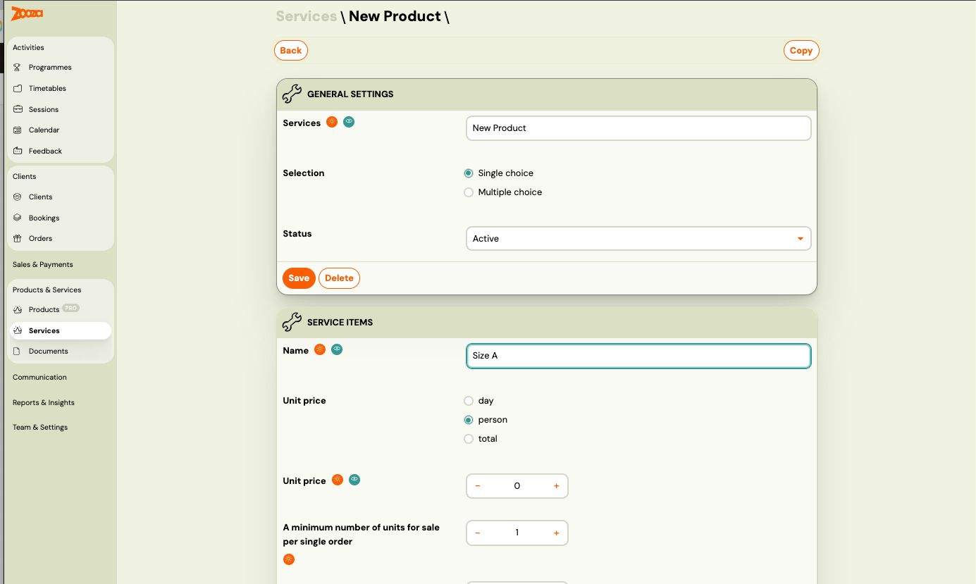Increase minimum units per order with plus control
Image resolution: width=976 pixels, height=584 pixels.
tap(556, 533)
